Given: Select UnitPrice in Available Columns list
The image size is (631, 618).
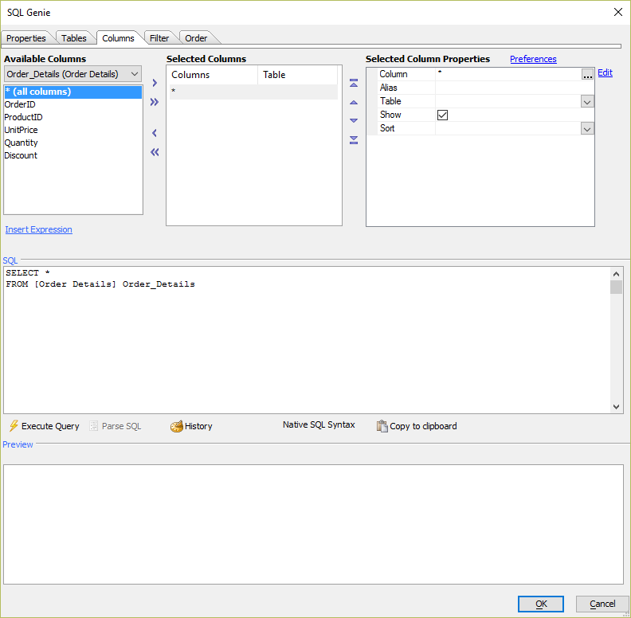Looking at the screenshot, I should point(73,130).
